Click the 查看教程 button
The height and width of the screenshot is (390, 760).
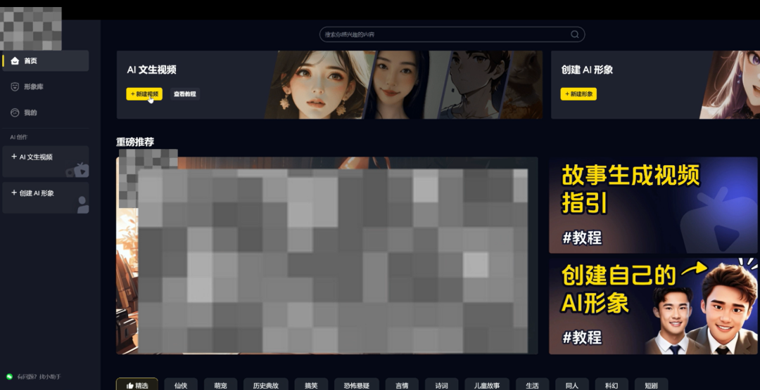(x=184, y=94)
